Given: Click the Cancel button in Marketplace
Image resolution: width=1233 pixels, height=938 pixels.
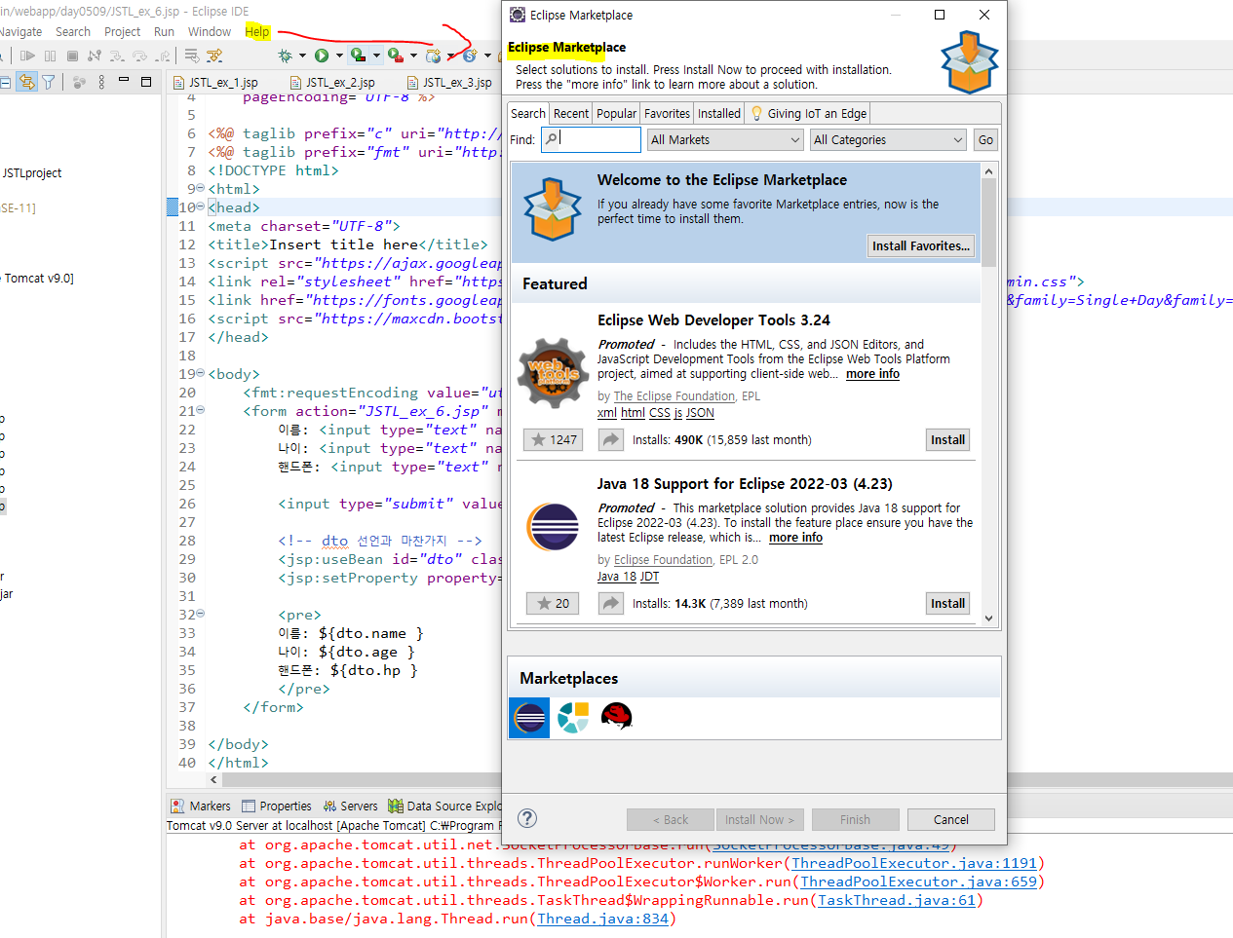Looking at the screenshot, I should point(951,820).
